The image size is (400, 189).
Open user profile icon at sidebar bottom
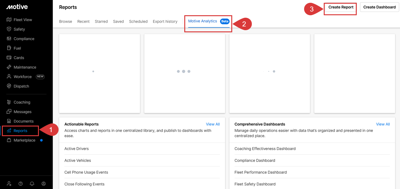(x=44, y=183)
